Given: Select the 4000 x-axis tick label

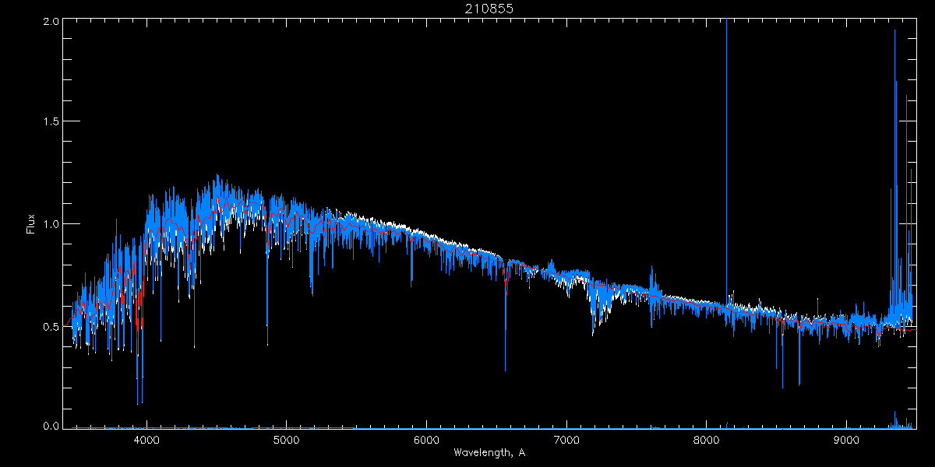Looking at the screenshot, I should point(146,441).
